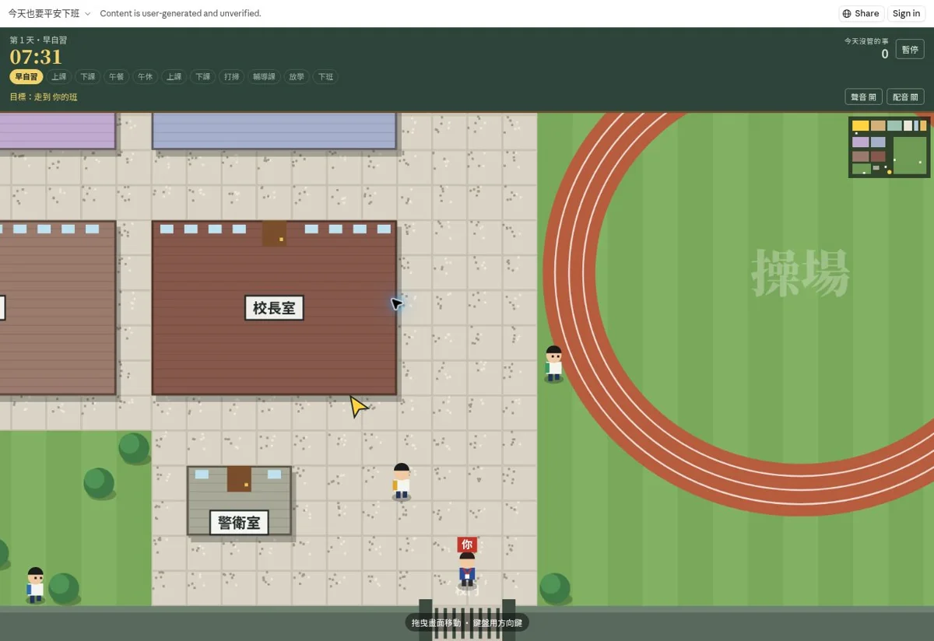Click the 第 1 天・早自習 day label
The image size is (934, 641).
click(x=38, y=40)
